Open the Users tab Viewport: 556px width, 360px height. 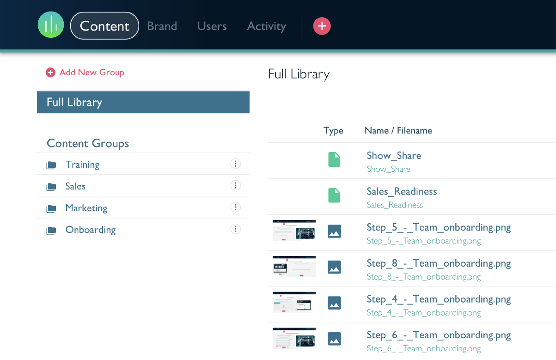click(x=212, y=26)
